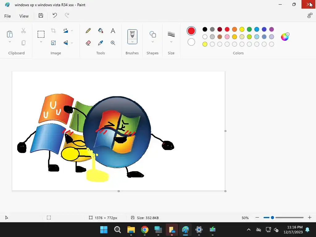Click the Crop icon
Screen dimensions: 316x237
click(53, 31)
